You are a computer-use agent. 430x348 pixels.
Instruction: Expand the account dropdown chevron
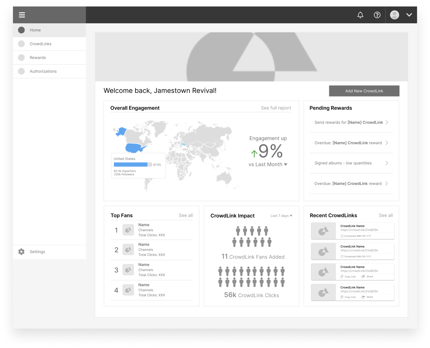tap(409, 15)
